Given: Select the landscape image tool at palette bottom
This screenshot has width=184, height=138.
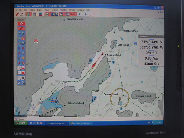Looking at the screenshot, I should (23, 83).
